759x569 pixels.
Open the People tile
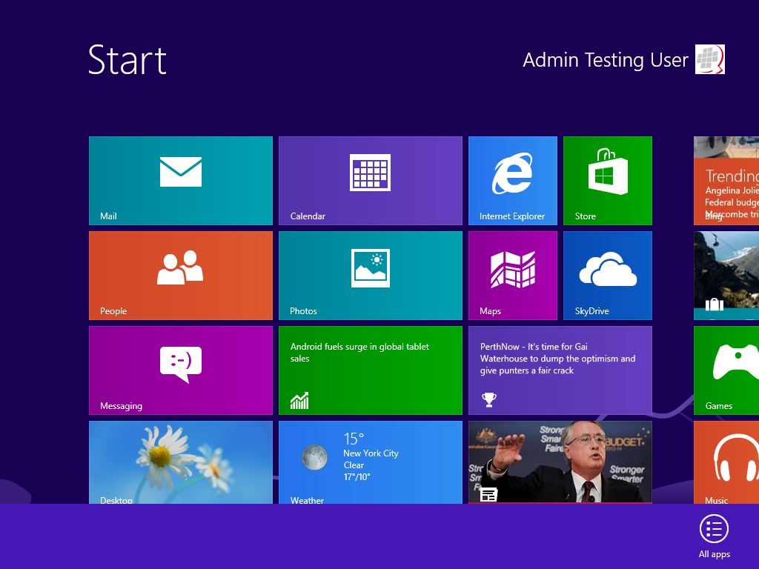[x=180, y=275]
